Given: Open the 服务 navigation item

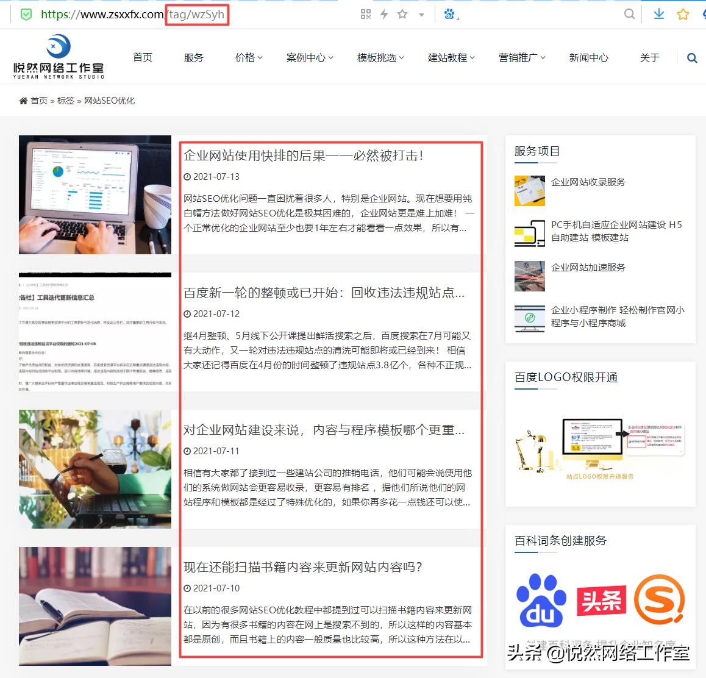Looking at the screenshot, I should click(x=193, y=57).
